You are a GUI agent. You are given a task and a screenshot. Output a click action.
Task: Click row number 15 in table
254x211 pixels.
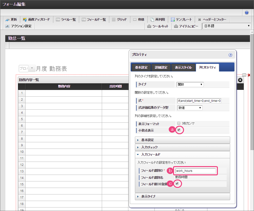22,184
